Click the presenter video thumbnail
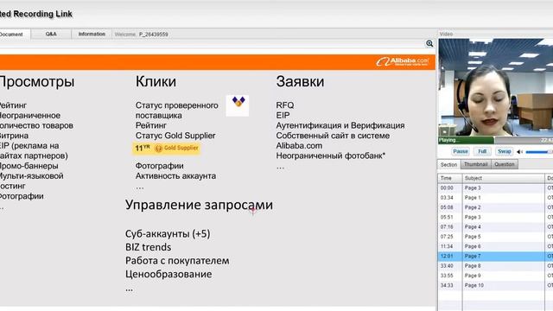Viewport: 553px width, 311px height. (x=495, y=87)
